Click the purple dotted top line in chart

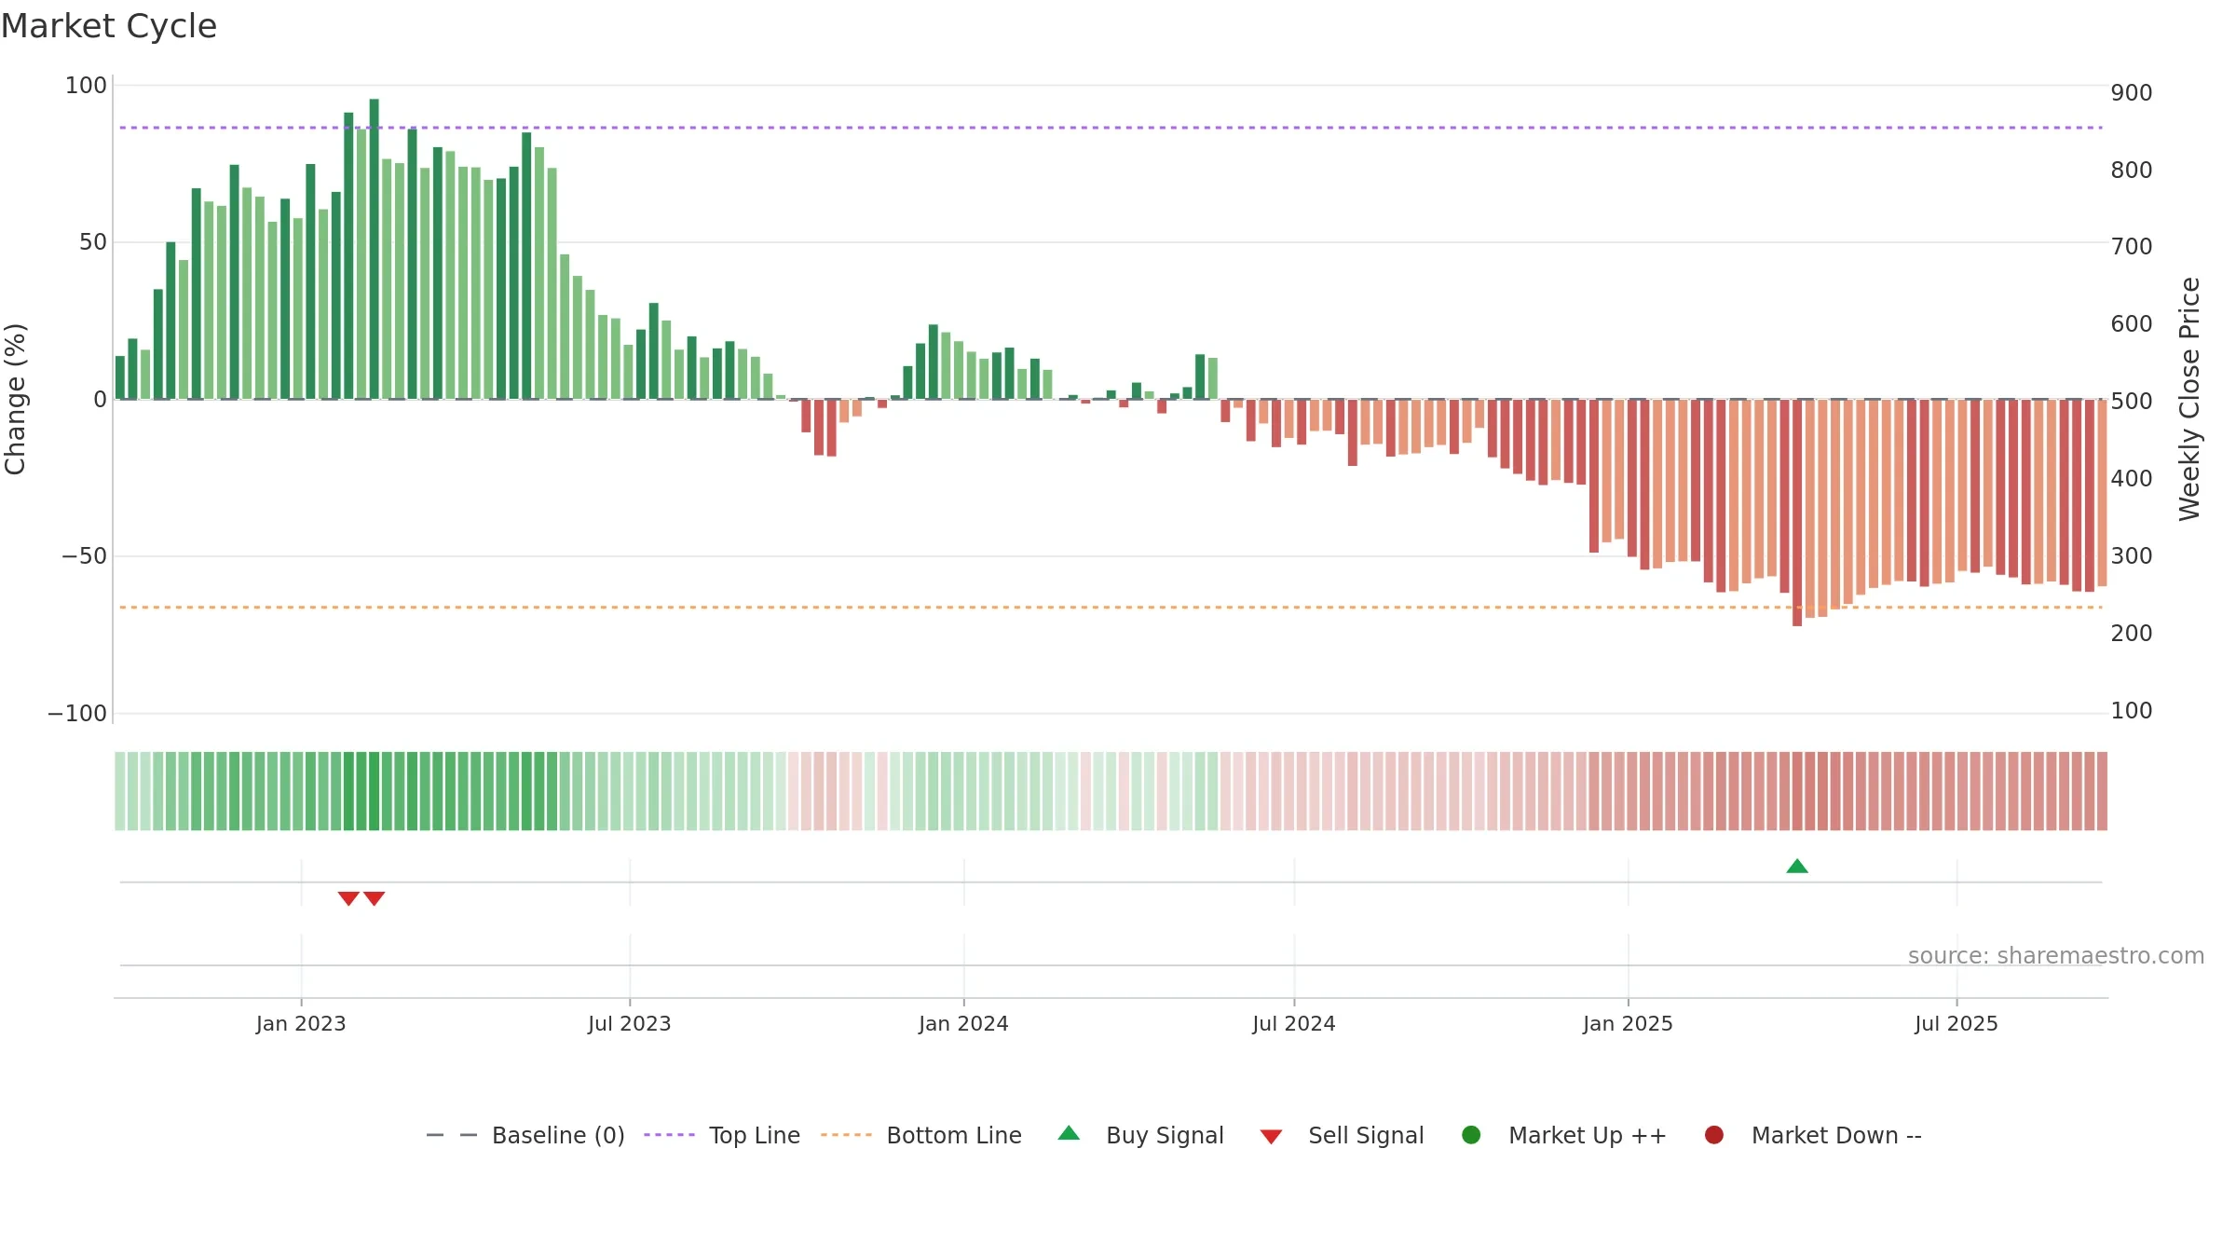1111,128
